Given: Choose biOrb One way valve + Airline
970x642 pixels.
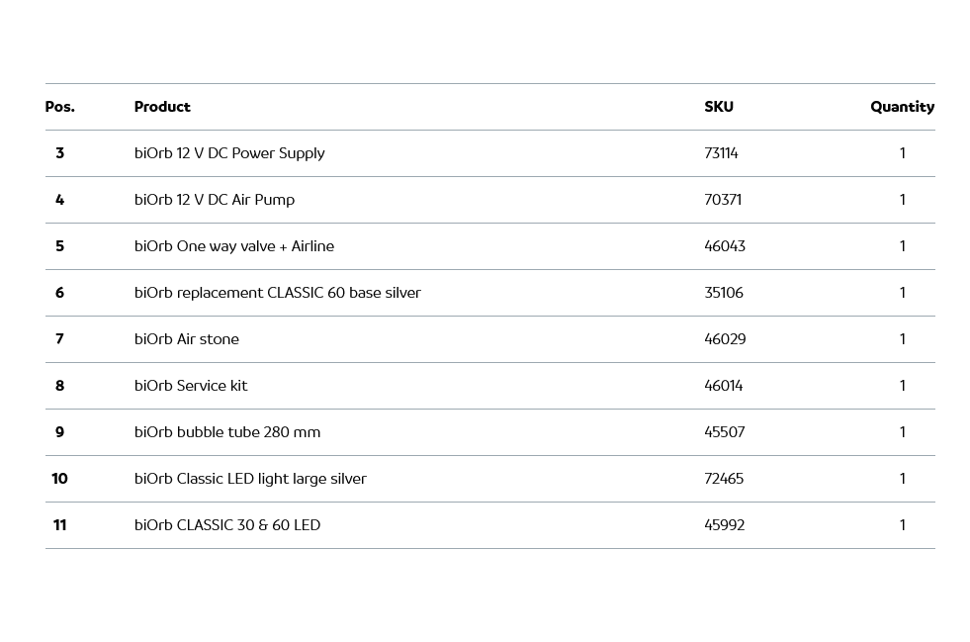Looking at the screenshot, I should 234,246.
